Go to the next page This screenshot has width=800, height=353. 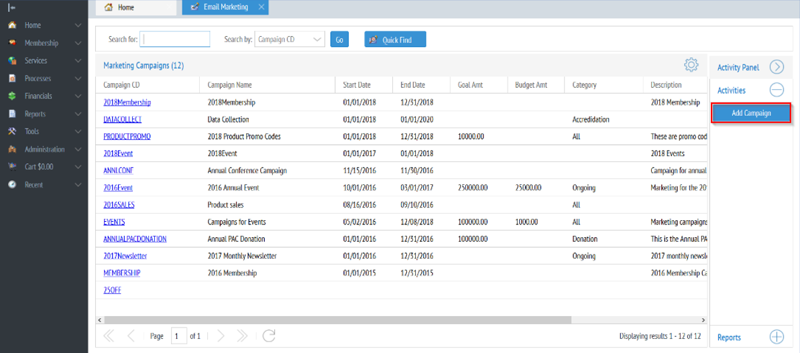click(221, 336)
